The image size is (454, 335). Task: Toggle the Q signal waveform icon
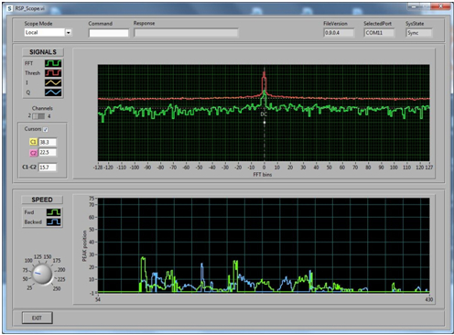53,92
